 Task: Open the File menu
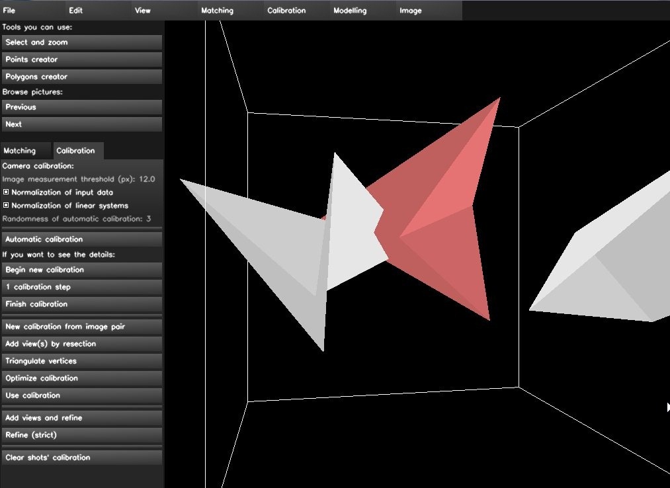pos(9,11)
